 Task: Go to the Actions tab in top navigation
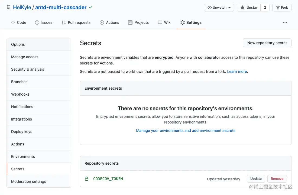(x=109, y=22)
